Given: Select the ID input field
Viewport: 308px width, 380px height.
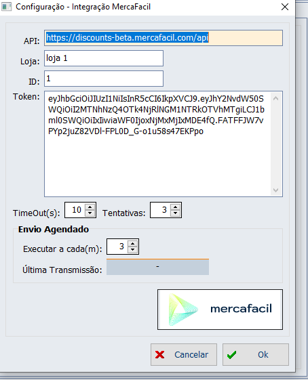Looking at the screenshot, I should 104,79.
